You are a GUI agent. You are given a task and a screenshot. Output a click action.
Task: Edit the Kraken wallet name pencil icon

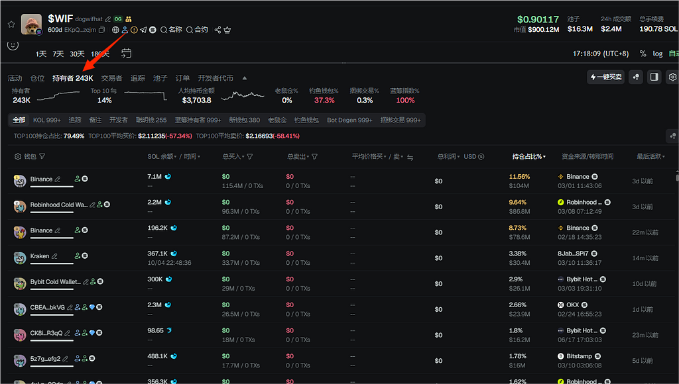55,256
